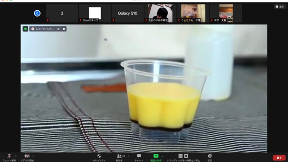Expand the arrow next to Participants
The height and width of the screenshot is (162, 288).
[128, 156]
